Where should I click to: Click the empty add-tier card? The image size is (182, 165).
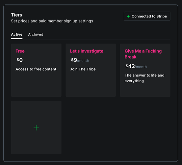pyautogui.click(x=36, y=127)
